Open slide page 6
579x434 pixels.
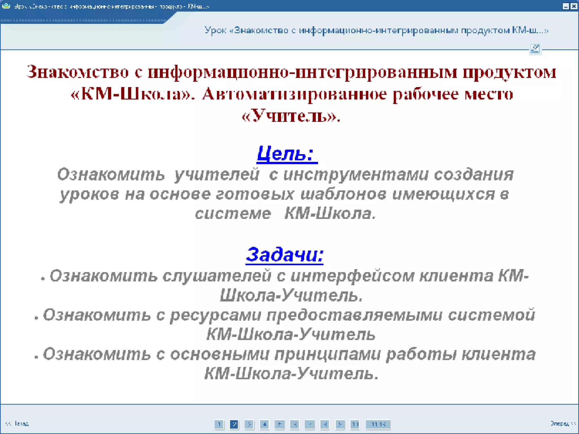[x=295, y=424]
